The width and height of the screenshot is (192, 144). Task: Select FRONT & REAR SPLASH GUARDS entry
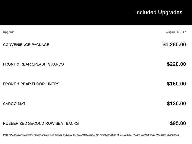[33, 64]
